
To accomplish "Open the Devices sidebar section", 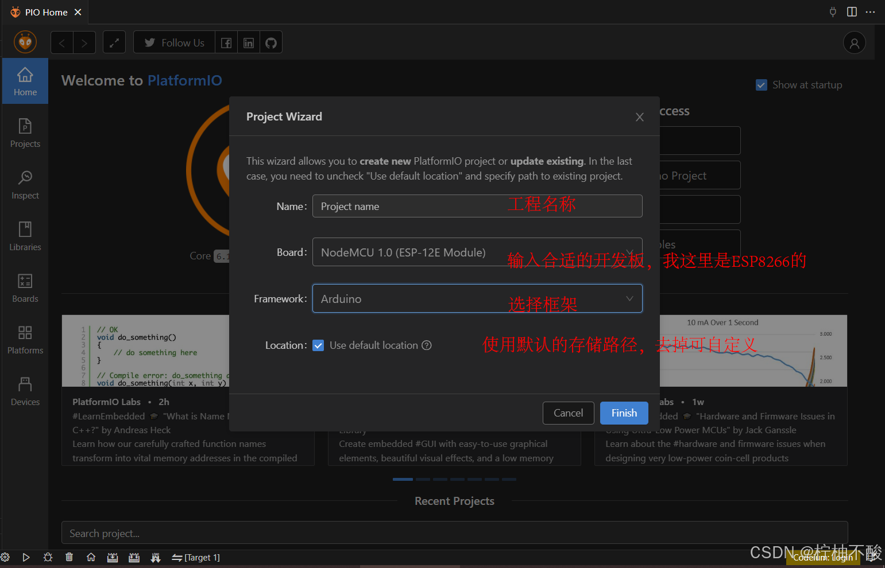I will pos(25,391).
